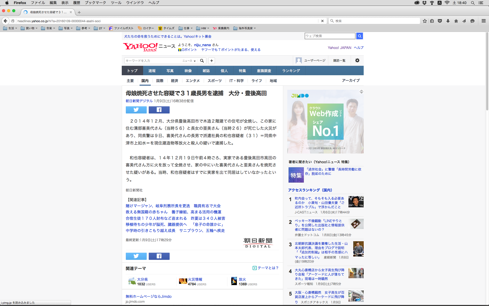The height and width of the screenshot is (306, 489).
Task: Click the top Facebook share button
Action: [159, 110]
